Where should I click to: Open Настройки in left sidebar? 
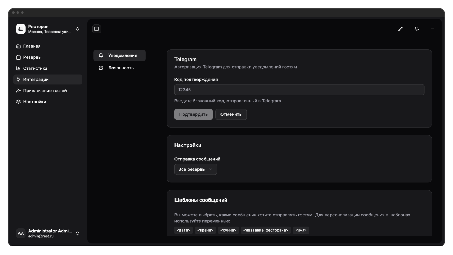point(34,102)
